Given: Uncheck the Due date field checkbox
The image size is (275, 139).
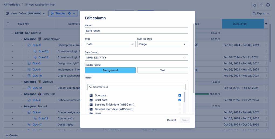Looking at the screenshot, I should point(180,95).
